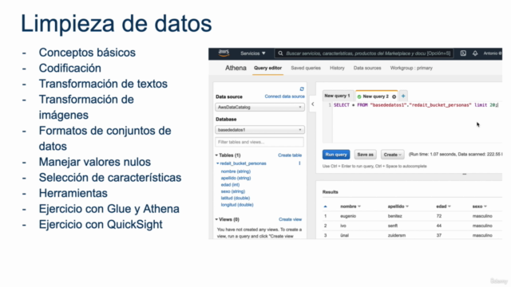Switch to Query editor tab
The width and height of the screenshot is (511, 287).
[268, 68]
